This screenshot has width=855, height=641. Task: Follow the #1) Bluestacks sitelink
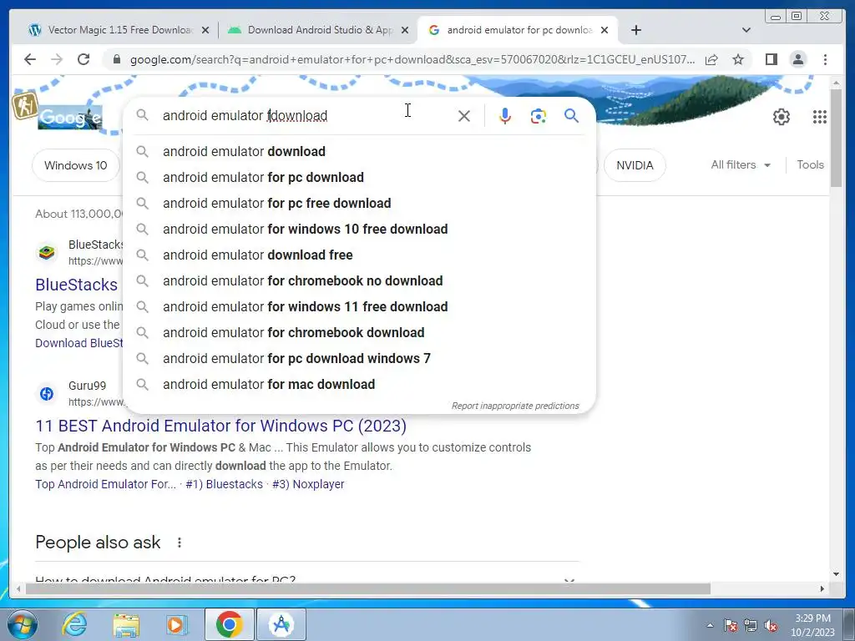[x=224, y=484]
